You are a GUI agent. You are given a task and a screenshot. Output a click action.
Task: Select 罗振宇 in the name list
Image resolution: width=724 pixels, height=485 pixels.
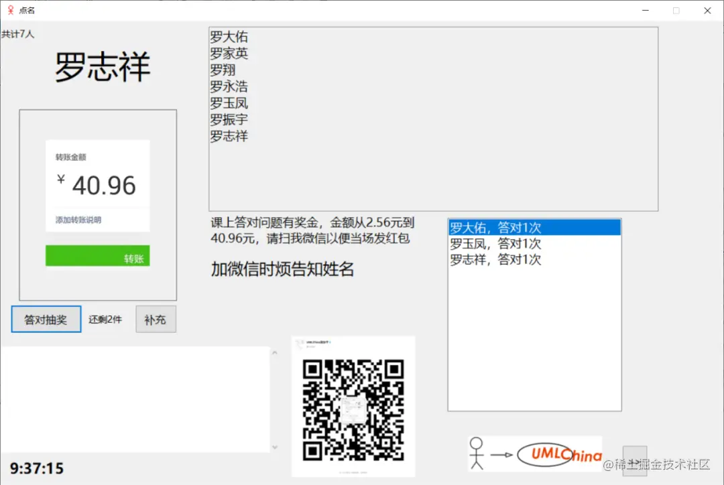(x=229, y=120)
